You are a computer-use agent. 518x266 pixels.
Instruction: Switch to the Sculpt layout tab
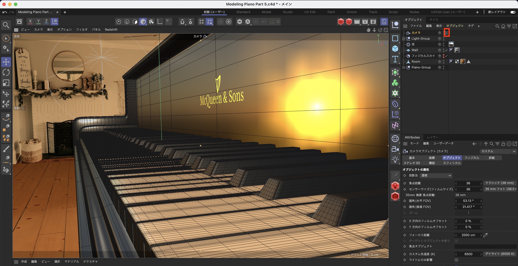point(287,12)
